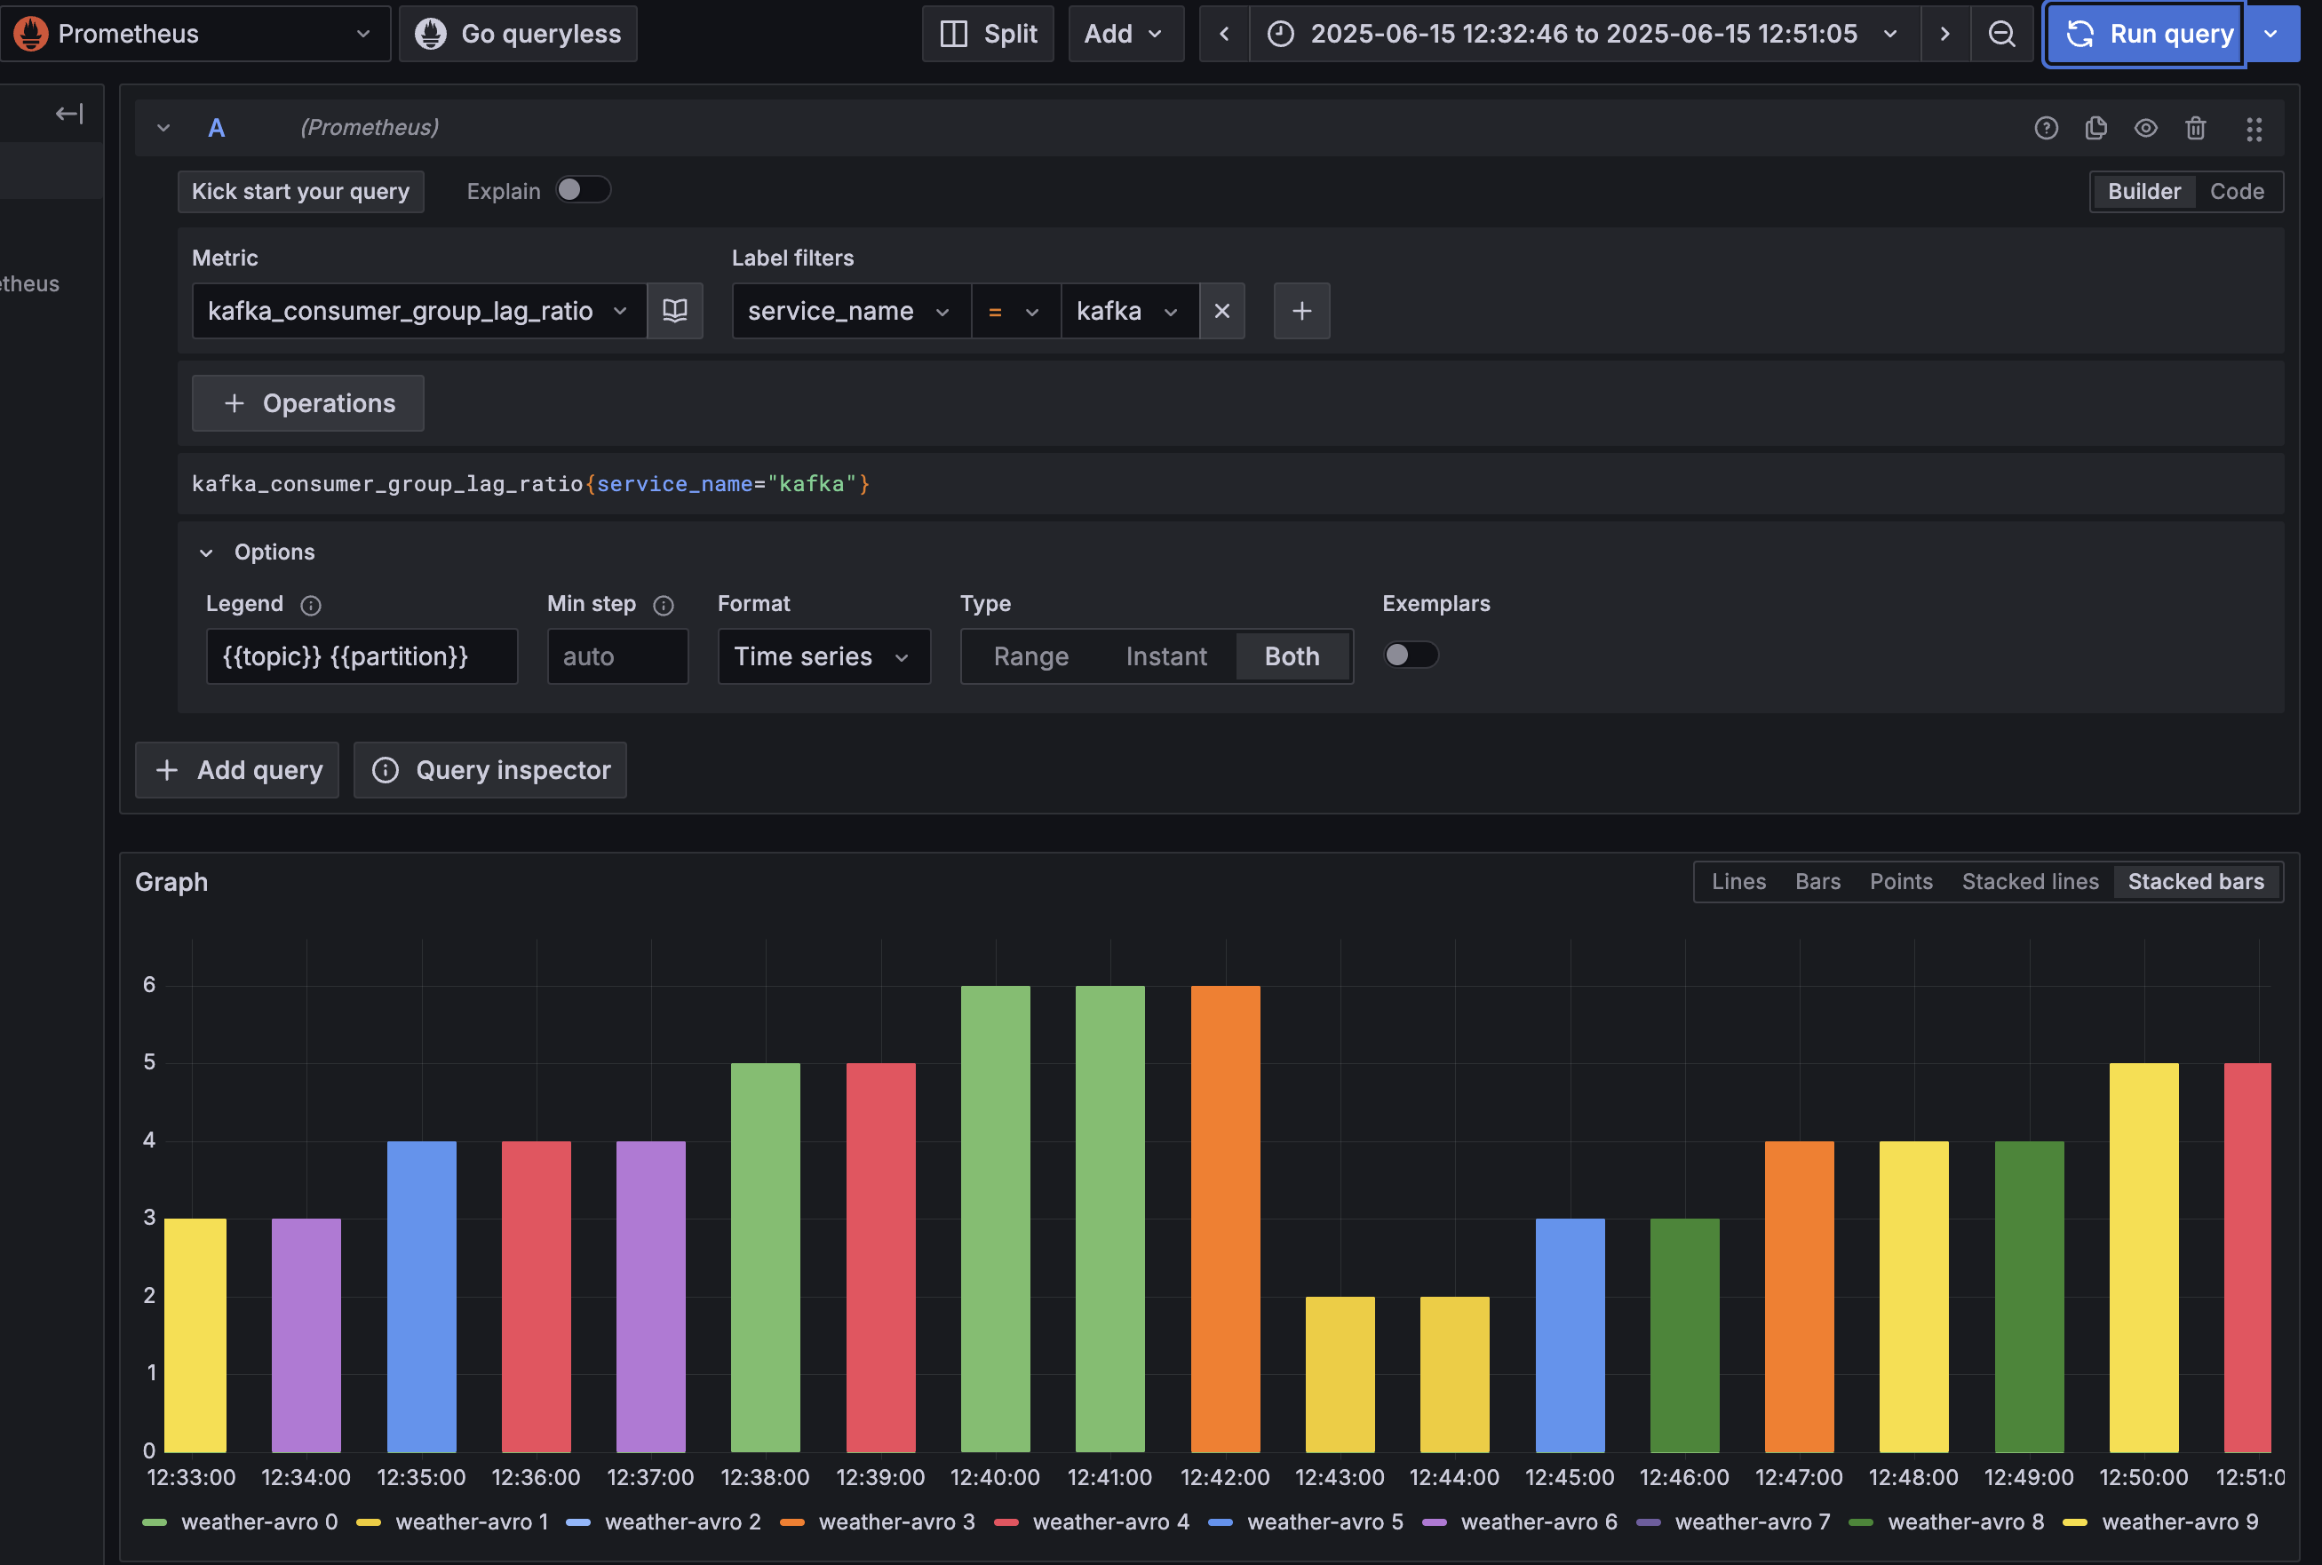
Task: Delete query A with trash icon
Action: pyautogui.click(x=2195, y=128)
